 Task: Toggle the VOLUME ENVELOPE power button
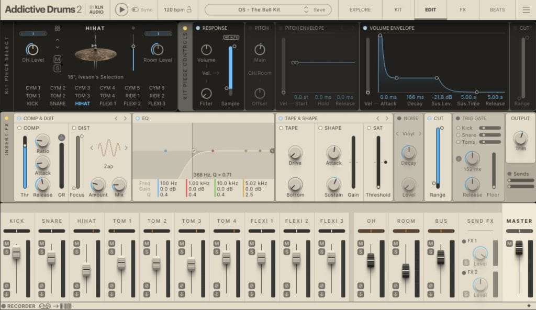(x=365, y=28)
